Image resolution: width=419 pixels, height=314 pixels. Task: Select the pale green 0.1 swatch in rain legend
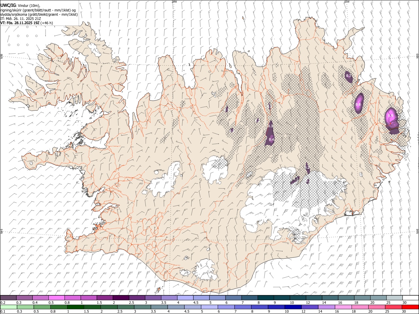pos(9,307)
